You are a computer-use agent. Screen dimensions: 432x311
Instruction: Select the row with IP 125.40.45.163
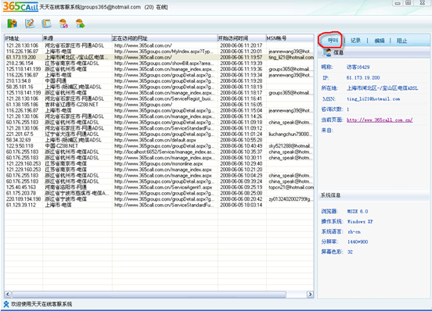point(159,188)
